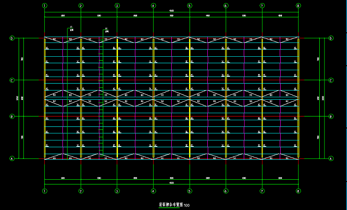Select the right-side axis bubble C

331,80
